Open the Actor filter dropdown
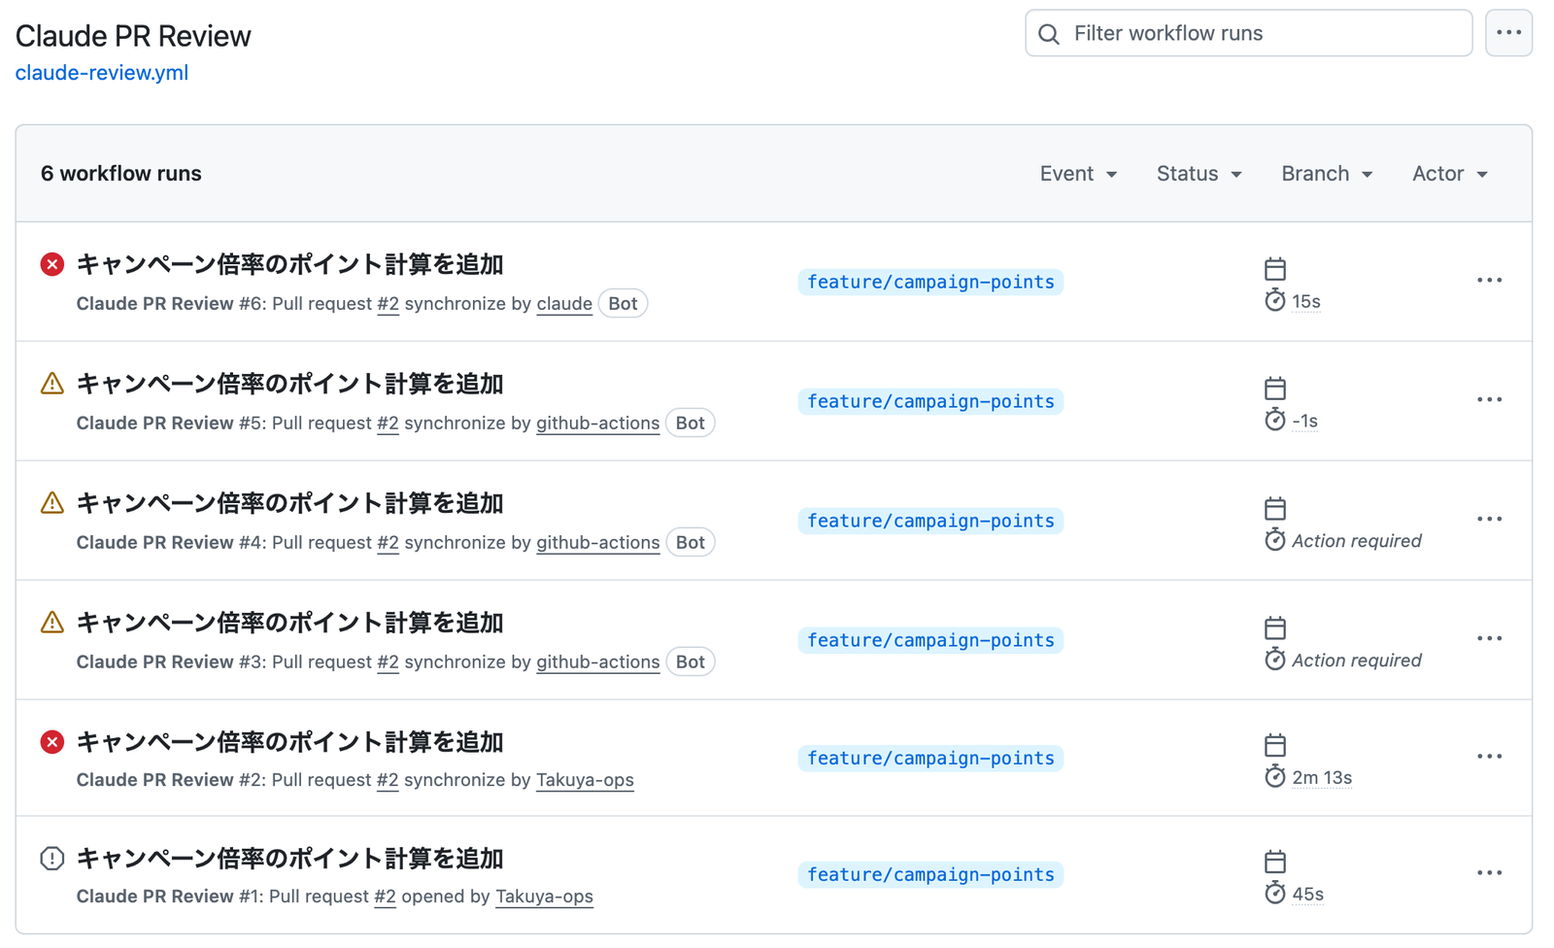The width and height of the screenshot is (1554, 948). coord(1449,174)
